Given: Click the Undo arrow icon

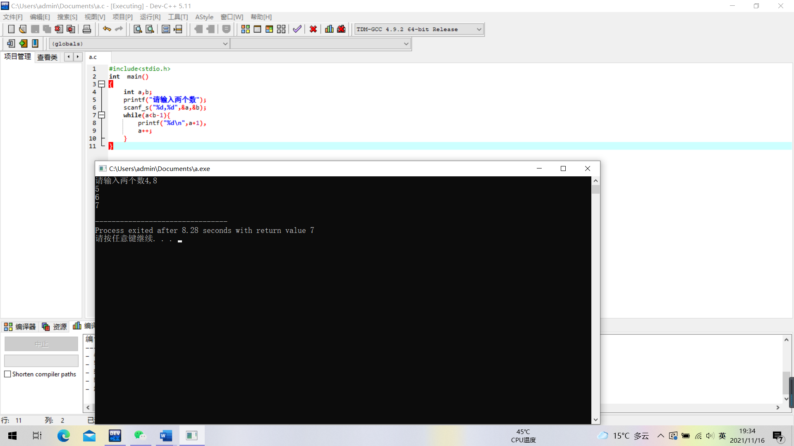Looking at the screenshot, I should point(107,29).
